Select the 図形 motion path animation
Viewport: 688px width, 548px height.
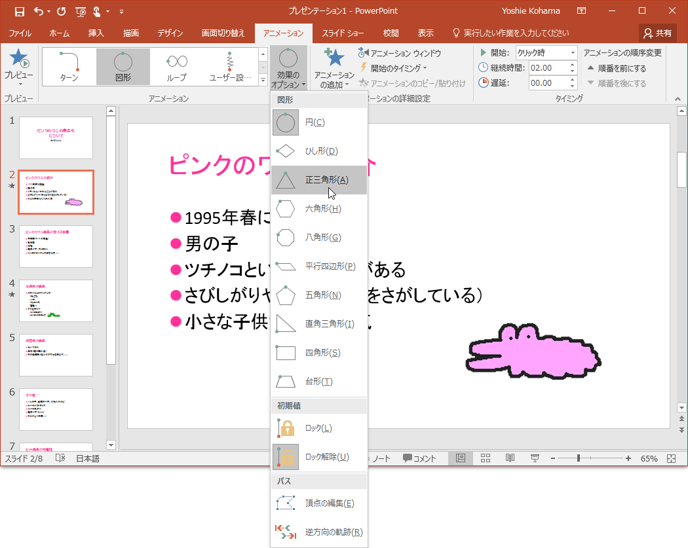point(123,67)
